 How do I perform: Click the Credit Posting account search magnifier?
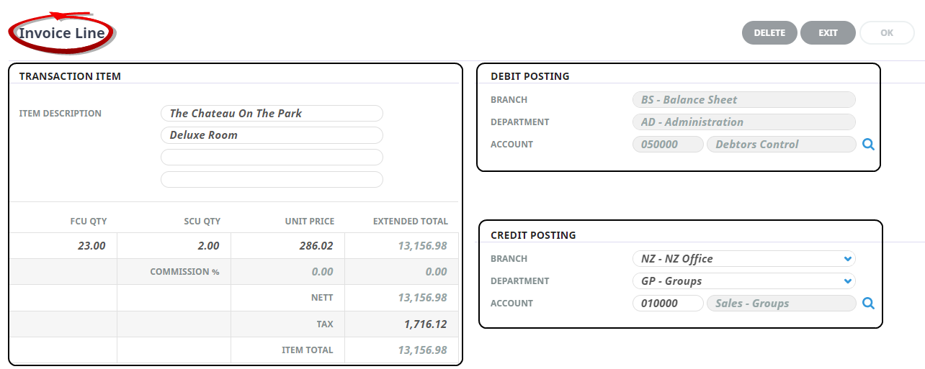[x=868, y=304]
